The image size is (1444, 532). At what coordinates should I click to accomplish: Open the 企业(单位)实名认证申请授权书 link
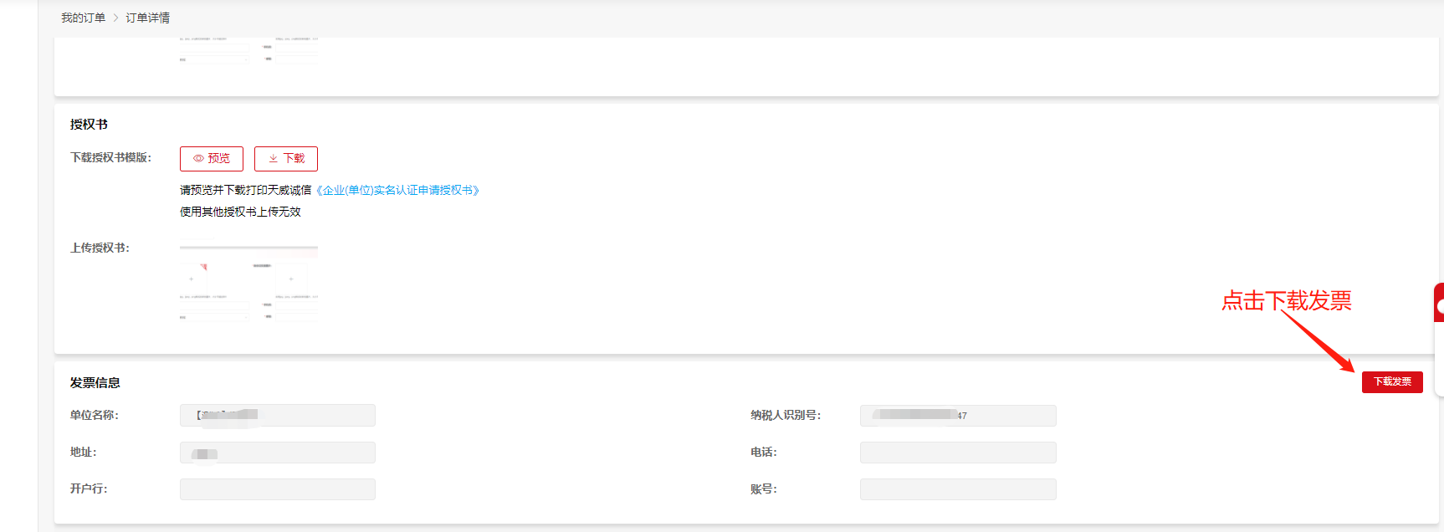[397, 190]
